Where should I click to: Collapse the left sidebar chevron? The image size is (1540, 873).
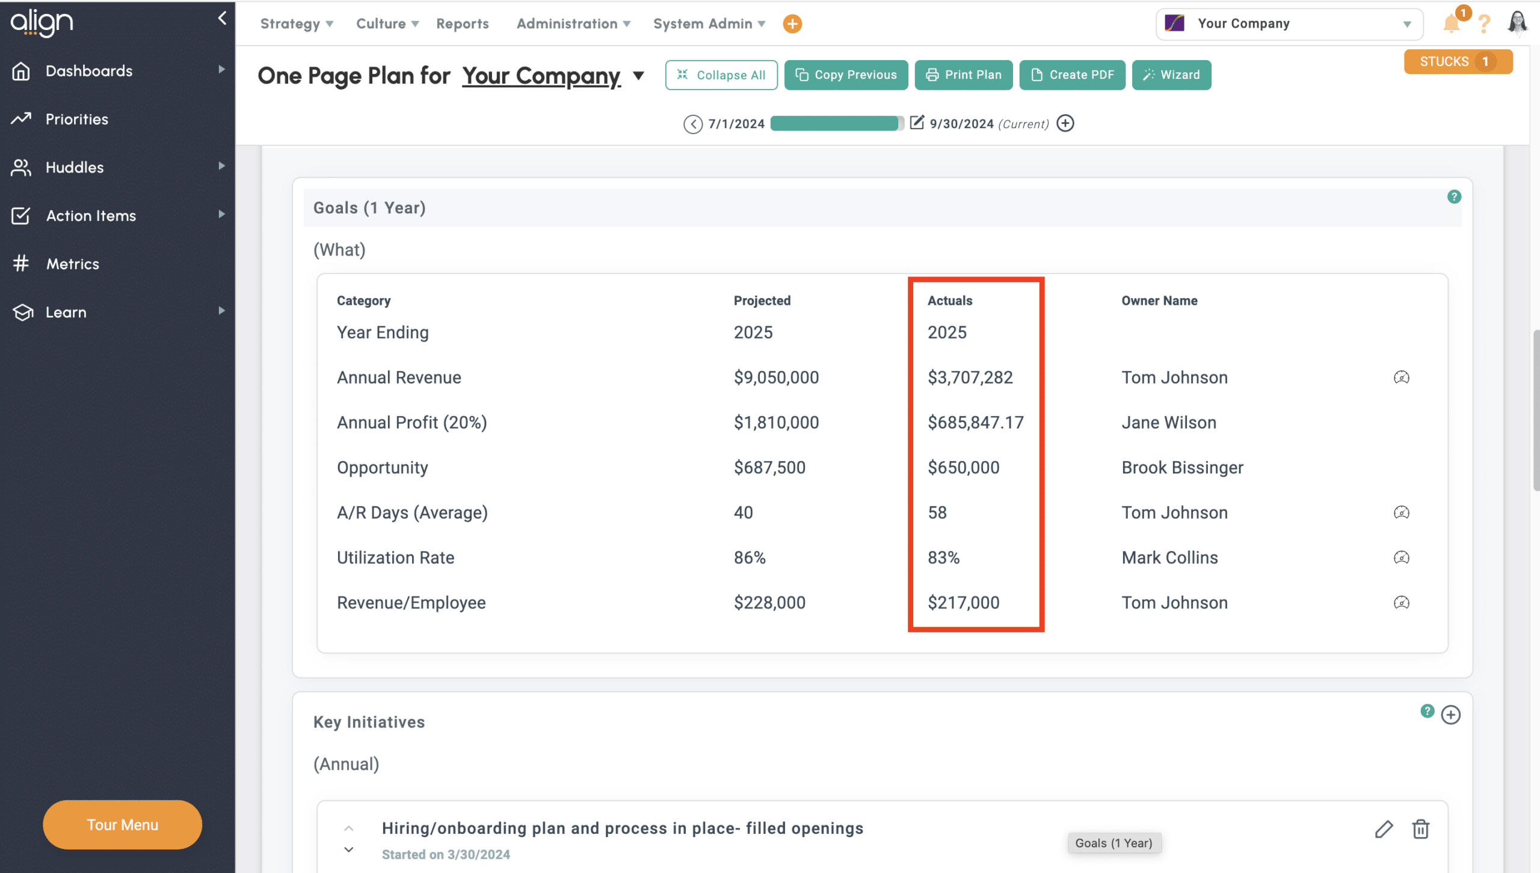tap(222, 18)
